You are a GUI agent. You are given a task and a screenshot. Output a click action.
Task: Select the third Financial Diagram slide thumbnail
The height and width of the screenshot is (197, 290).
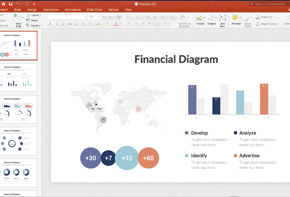pos(18,109)
